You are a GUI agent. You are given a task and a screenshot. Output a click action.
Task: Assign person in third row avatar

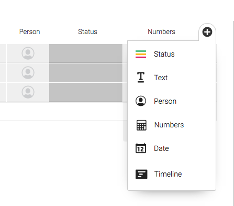(28, 92)
